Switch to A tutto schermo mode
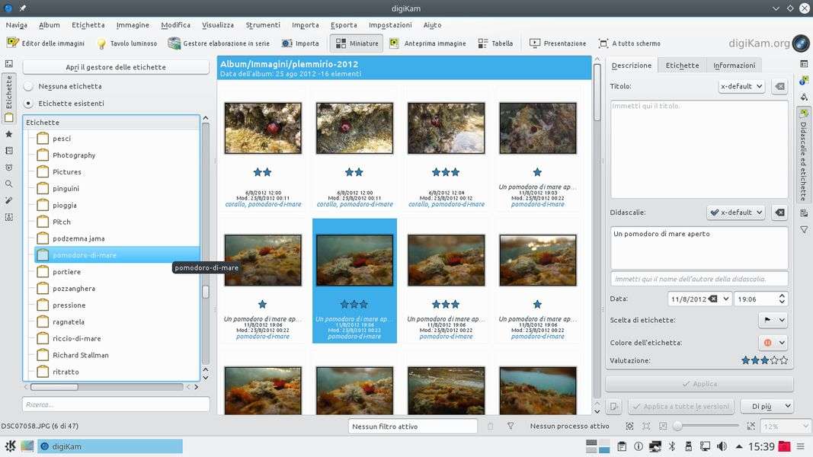The image size is (813, 457). coord(629,43)
